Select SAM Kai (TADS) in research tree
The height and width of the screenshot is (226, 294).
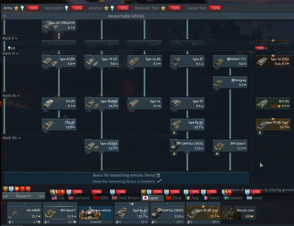pyautogui.click(x=187, y=145)
